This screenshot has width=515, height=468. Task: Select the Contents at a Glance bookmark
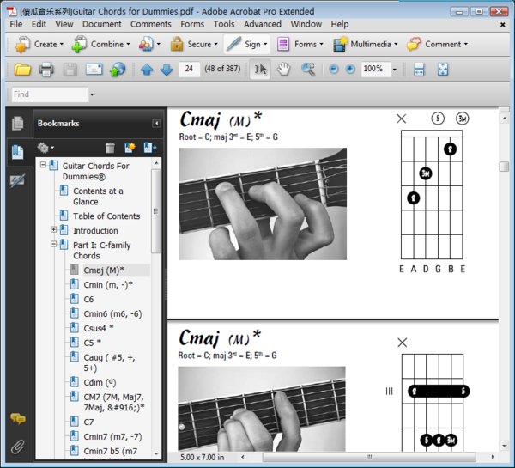click(x=98, y=196)
